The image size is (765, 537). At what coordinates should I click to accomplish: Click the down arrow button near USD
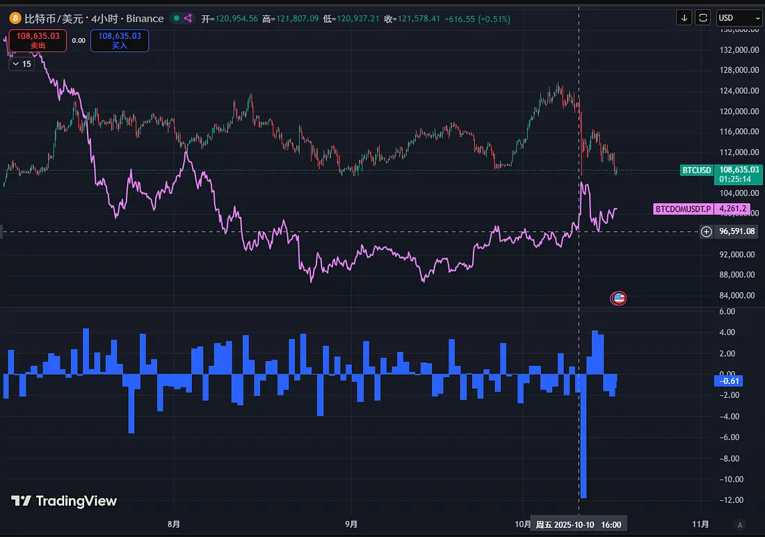(684, 18)
